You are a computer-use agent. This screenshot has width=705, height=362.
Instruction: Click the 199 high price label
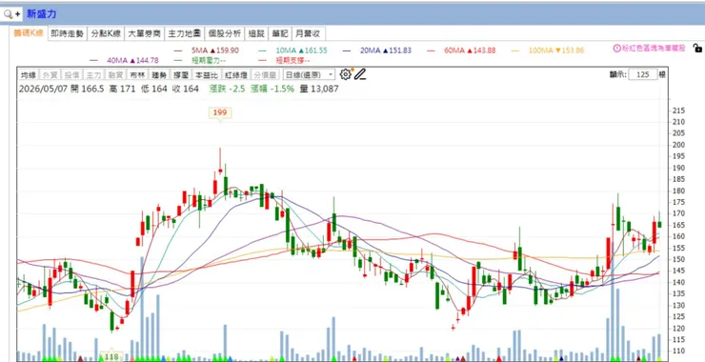point(220,112)
